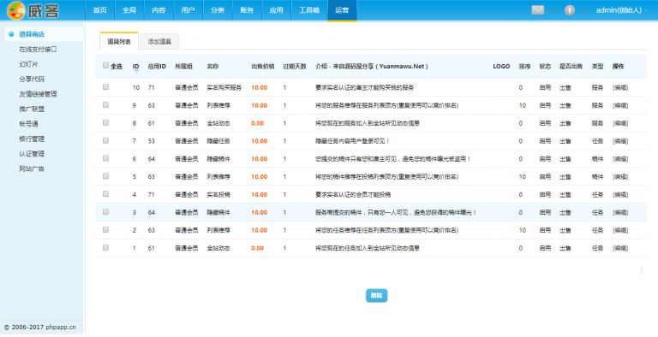Select the 运营 top menu
The image size is (658, 337).
pos(342,10)
